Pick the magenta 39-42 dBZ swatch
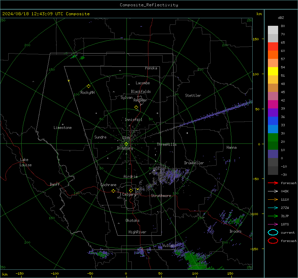This screenshot has width=298, height=278. [x=273, y=104]
